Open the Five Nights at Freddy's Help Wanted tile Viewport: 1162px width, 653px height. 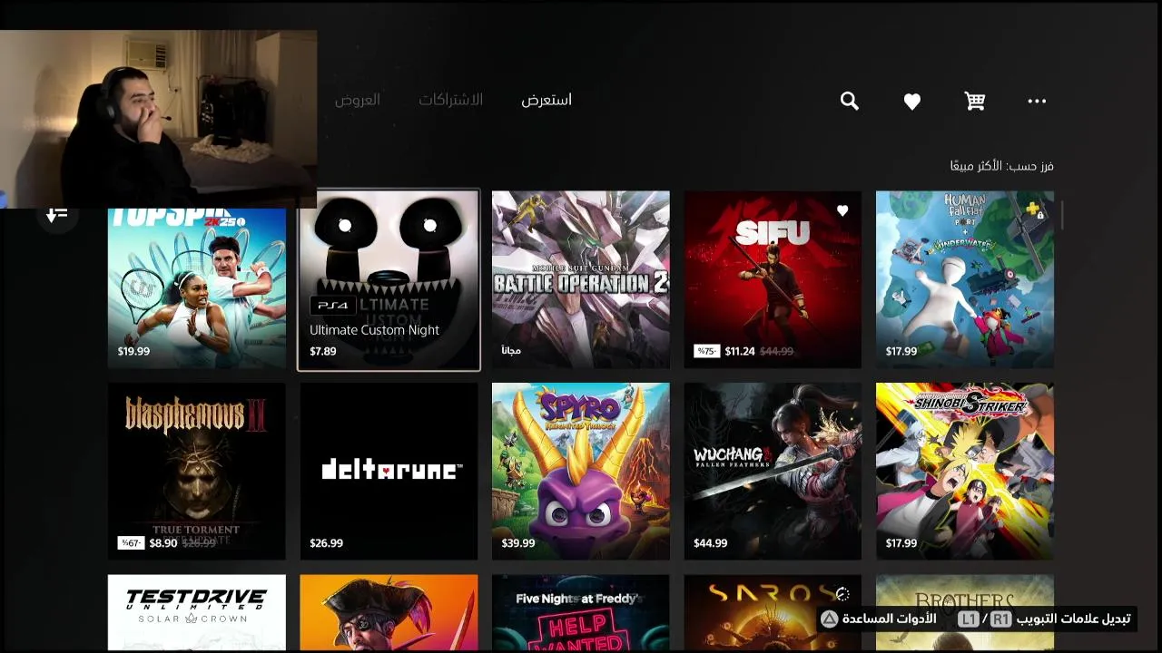pyautogui.click(x=581, y=612)
